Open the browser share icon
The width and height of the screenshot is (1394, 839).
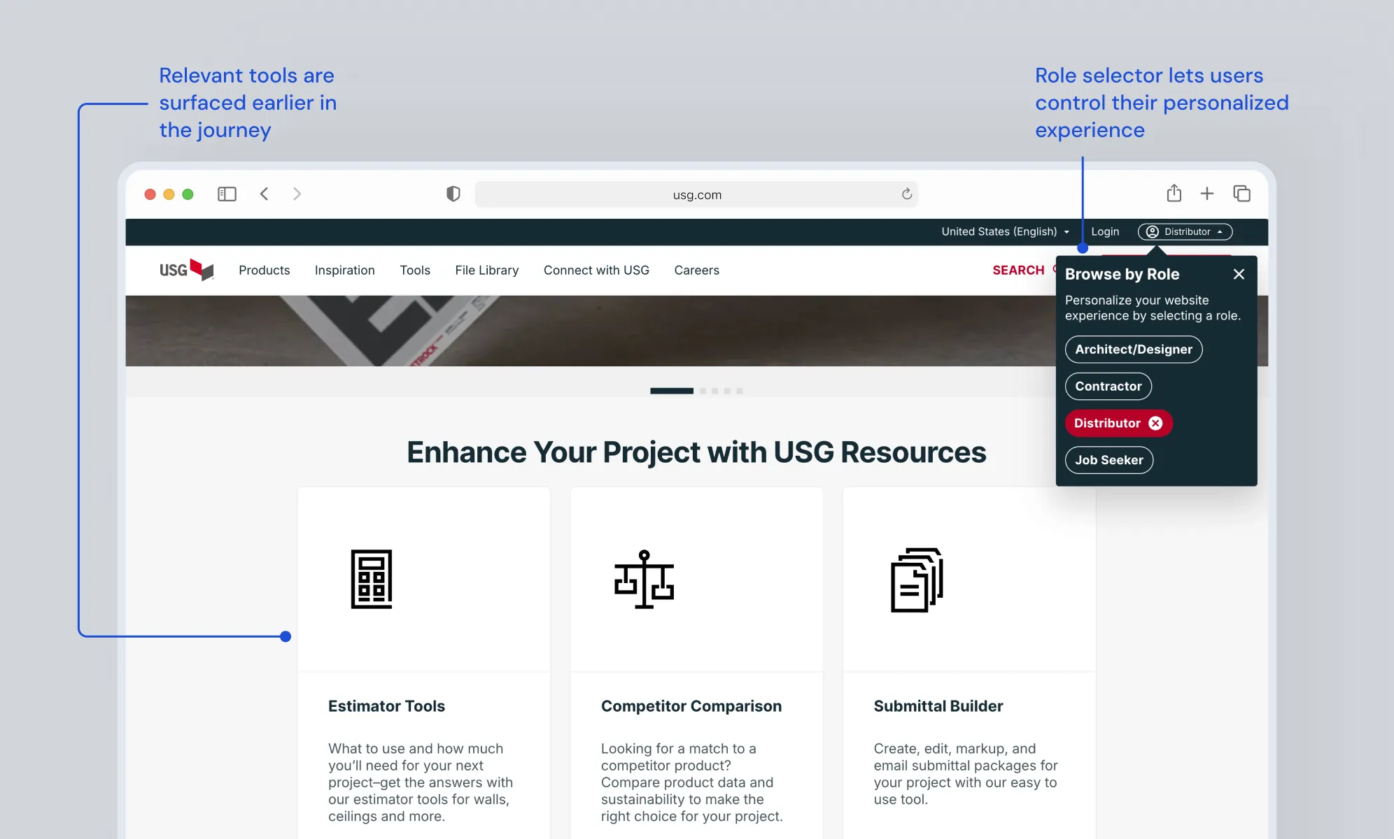tap(1174, 193)
